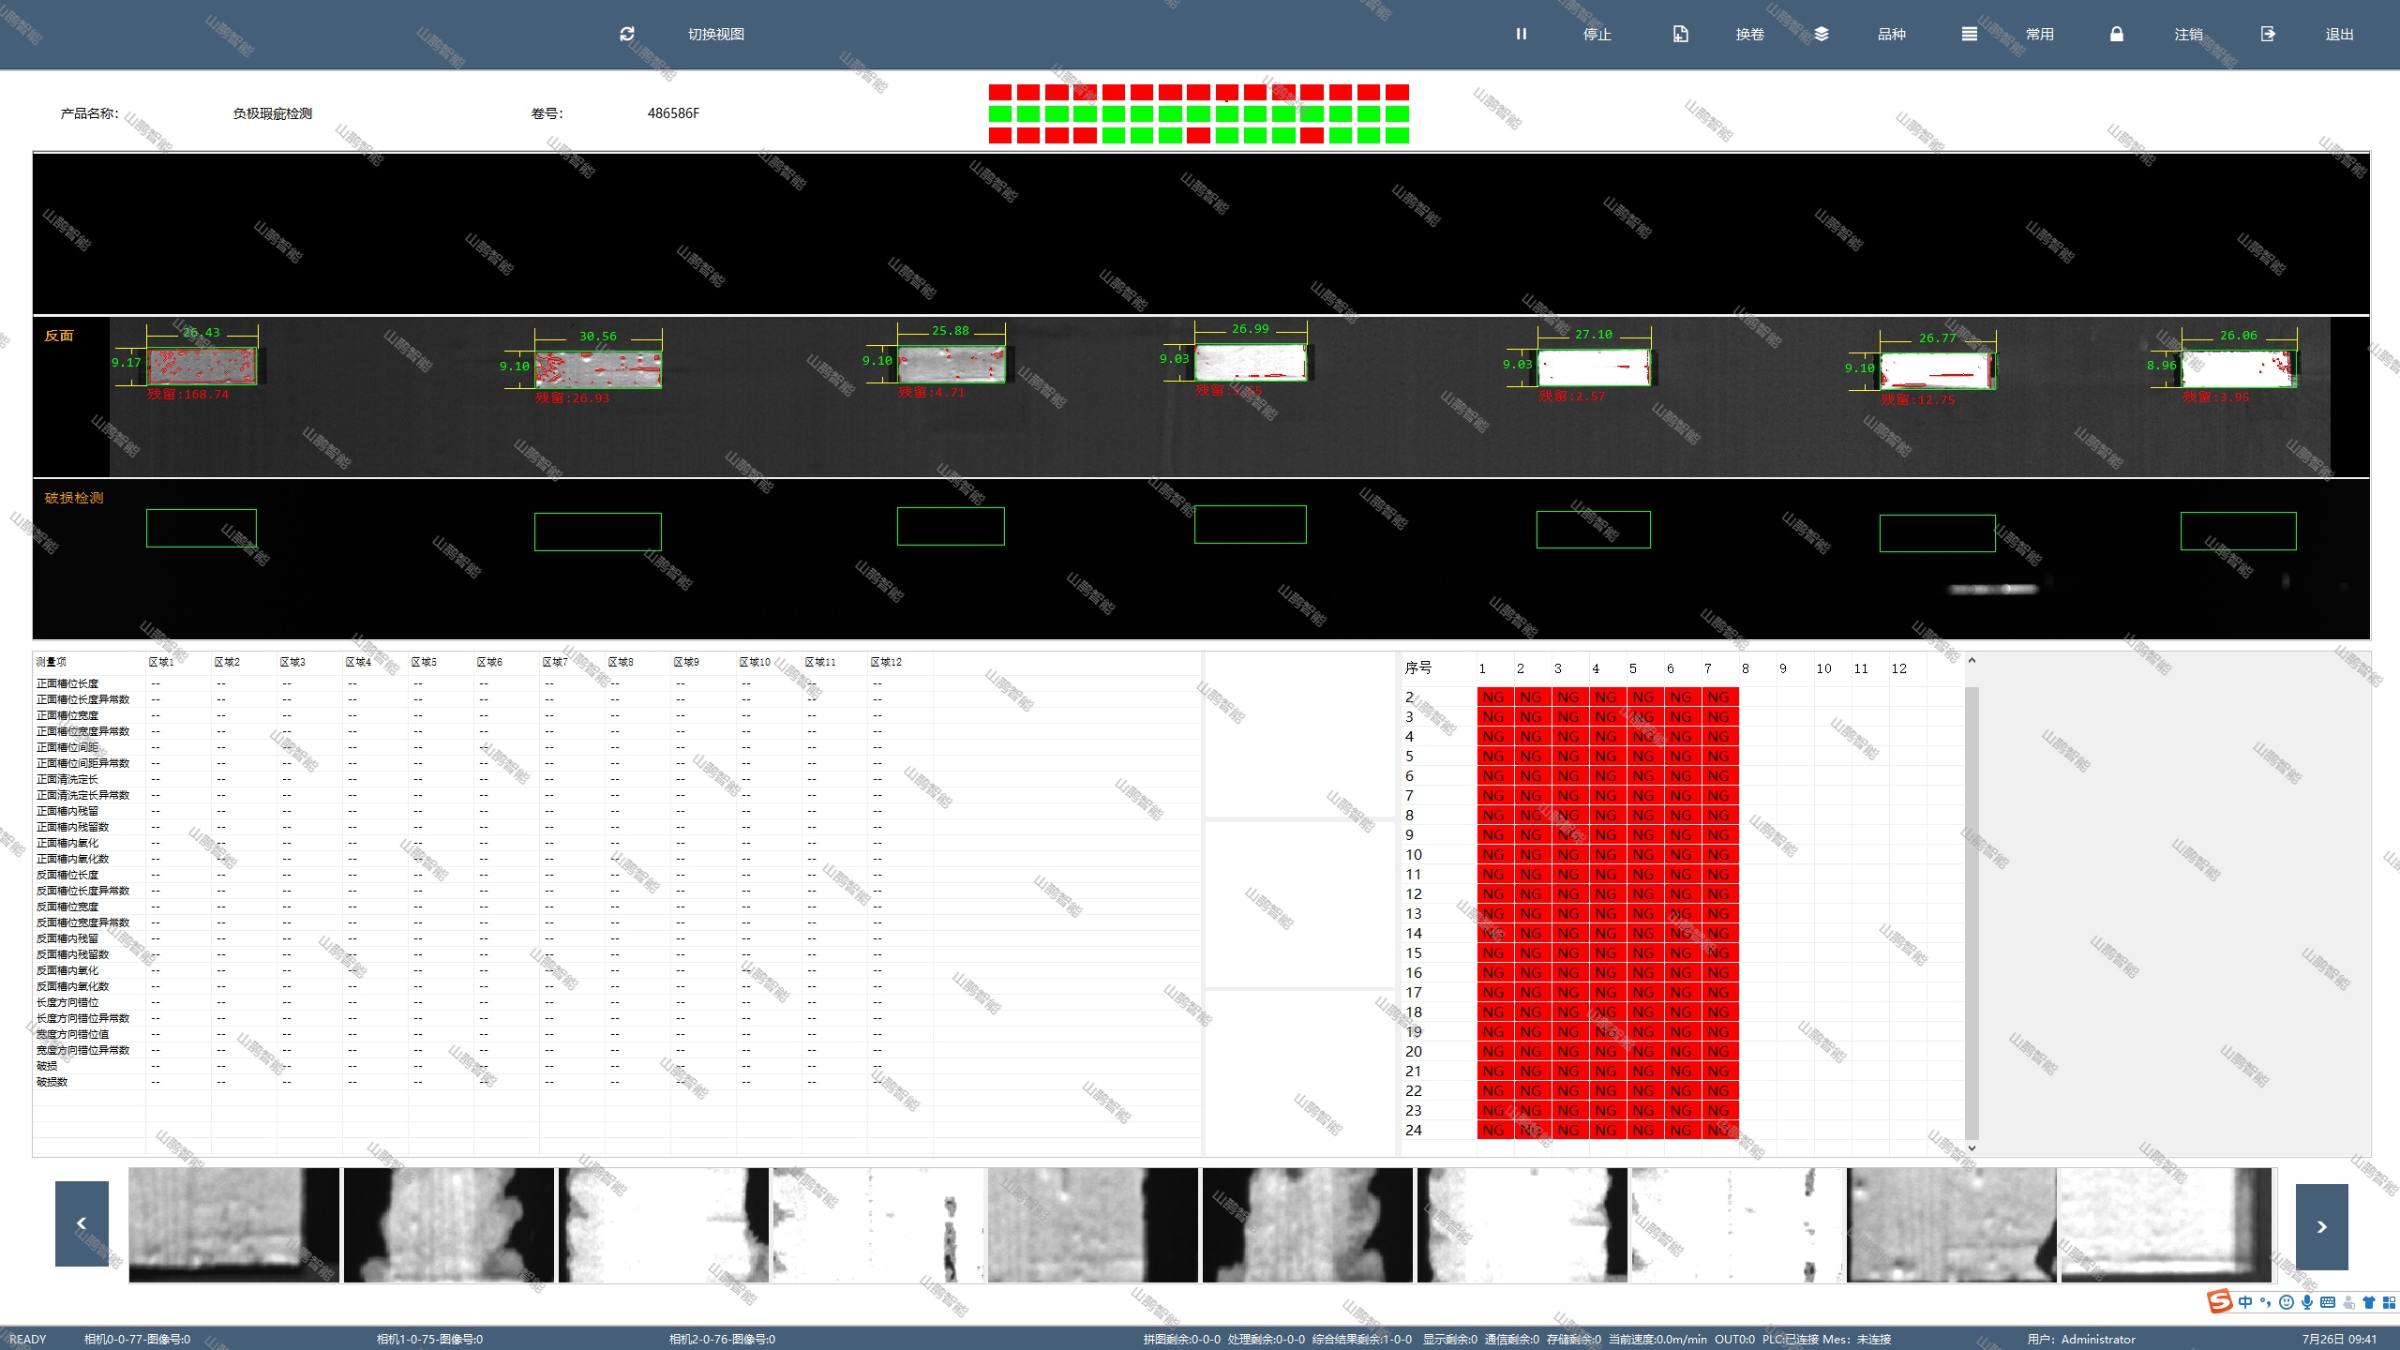Viewport: 2400px width, 1350px height.
Task: Select first red status square in top row
Action: [x=999, y=92]
